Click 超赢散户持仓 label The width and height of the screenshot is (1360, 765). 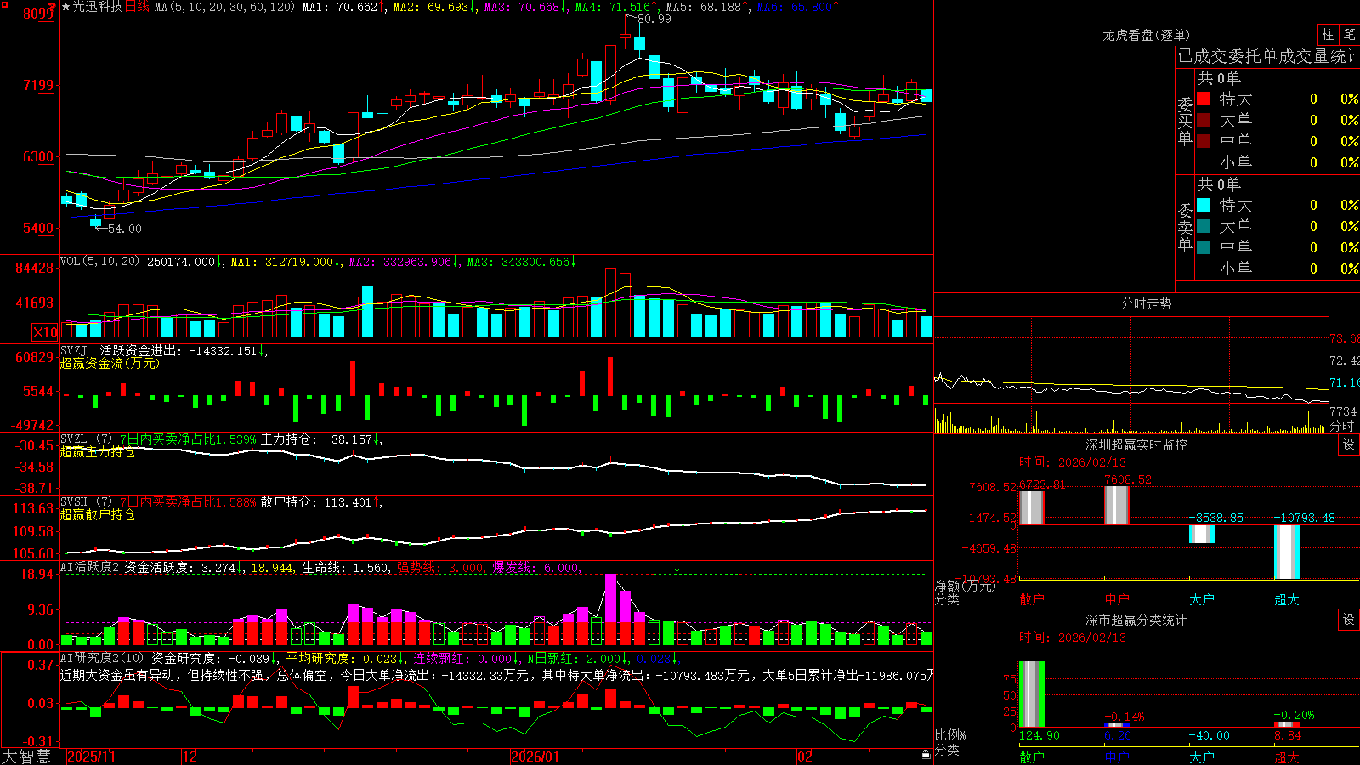click(98, 514)
